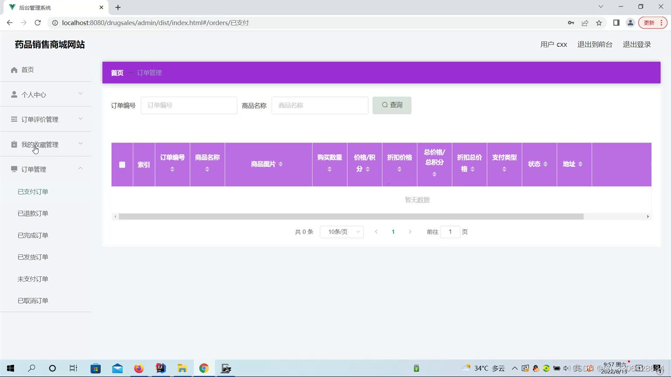Click the icon beside 我的收藏管理

pos(14,144)
